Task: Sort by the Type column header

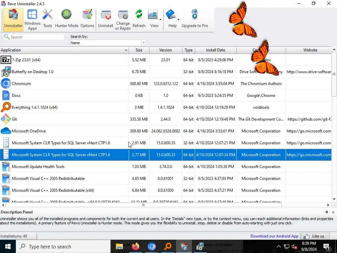Action: [x=189, y=50]
